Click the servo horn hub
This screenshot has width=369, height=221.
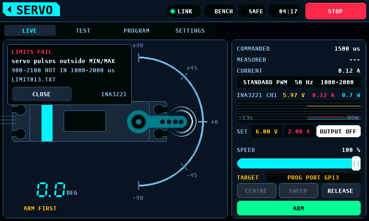[138, 122]
